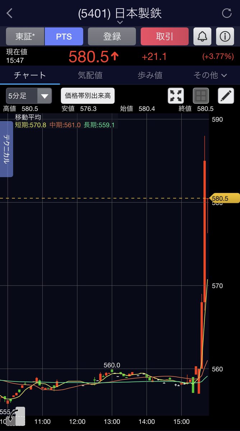Tap the 560 price axis label
240x431 pixels.
217,369
